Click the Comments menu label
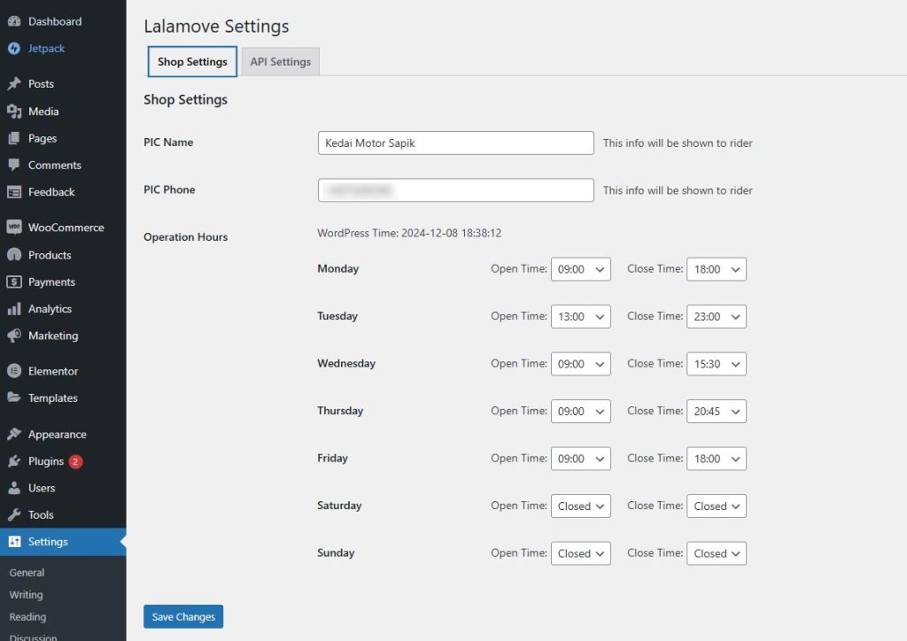 click(x=55, y=166)
